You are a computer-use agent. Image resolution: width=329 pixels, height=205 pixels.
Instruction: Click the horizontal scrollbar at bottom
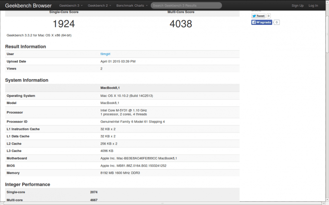pyautogui.click(x=163, y=203)
